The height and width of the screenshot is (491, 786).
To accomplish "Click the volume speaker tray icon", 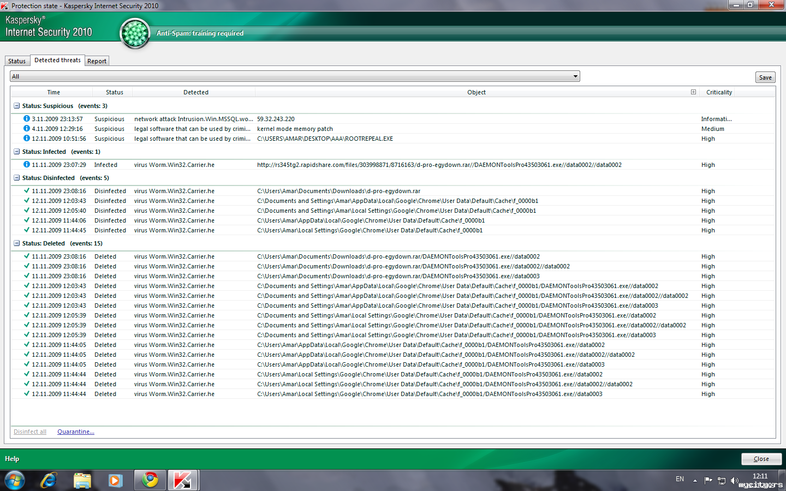I will [735, 480].
